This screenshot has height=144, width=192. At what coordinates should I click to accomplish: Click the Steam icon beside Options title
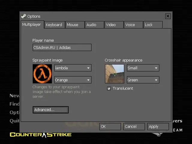pyautogui.click(x=23, y=16)
